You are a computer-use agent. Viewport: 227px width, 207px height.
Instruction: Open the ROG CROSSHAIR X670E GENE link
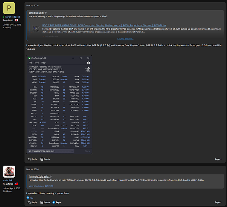(x=104, y=25)
